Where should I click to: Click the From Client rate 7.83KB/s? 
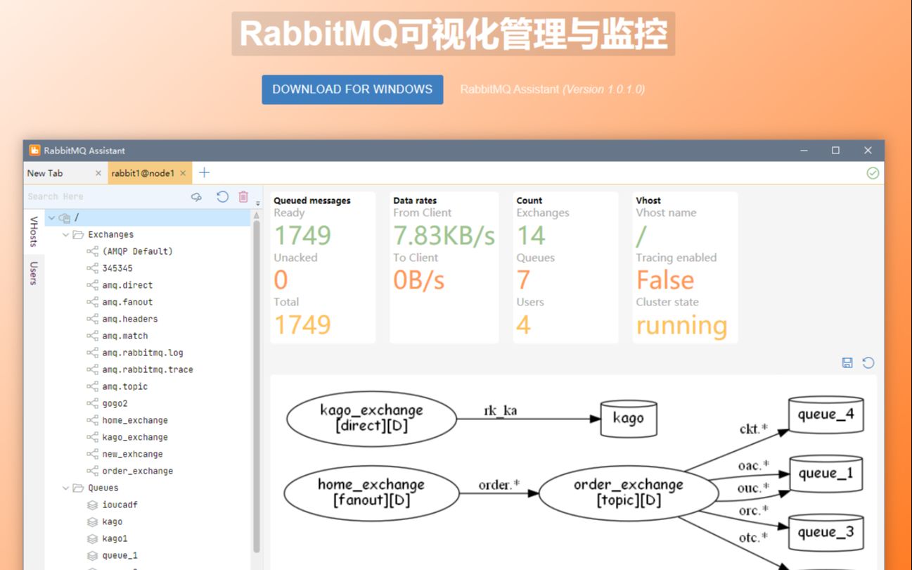444,235
